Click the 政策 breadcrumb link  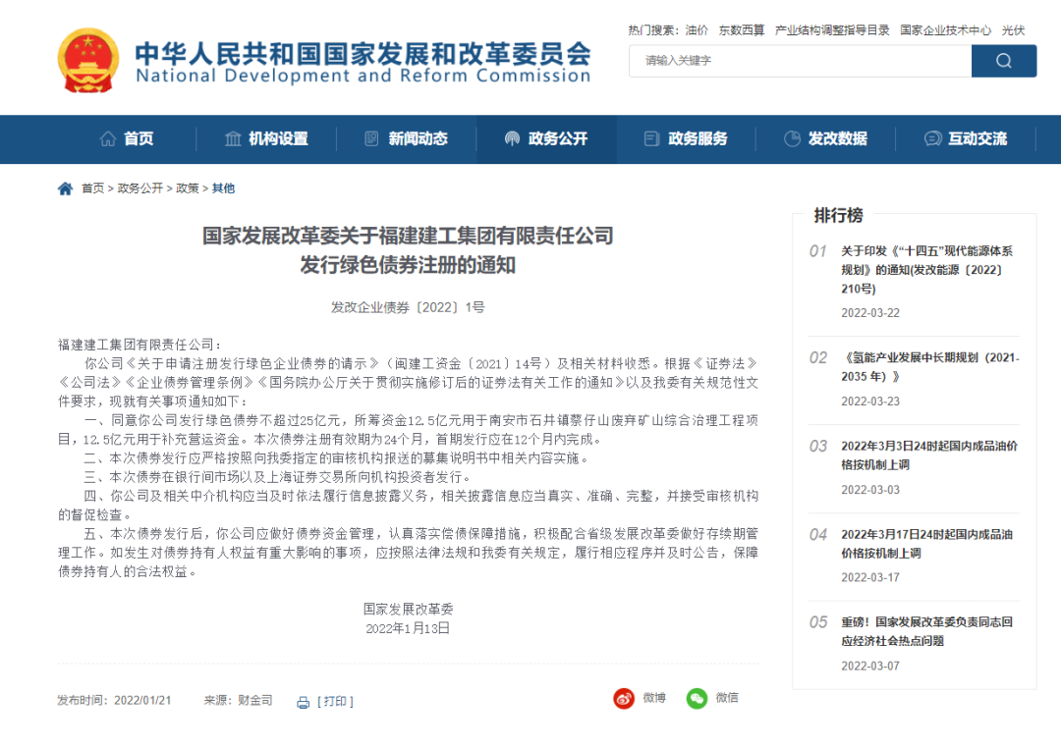(187, 187)
